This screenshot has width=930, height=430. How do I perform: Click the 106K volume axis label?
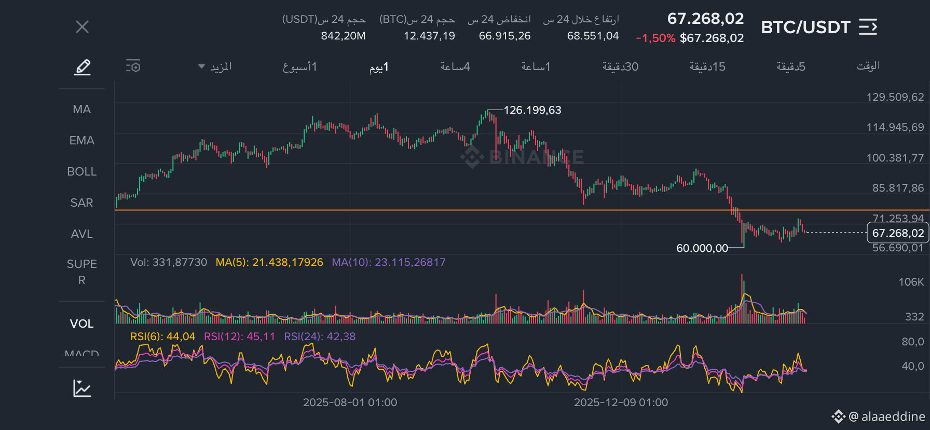[x=911, y=282]
